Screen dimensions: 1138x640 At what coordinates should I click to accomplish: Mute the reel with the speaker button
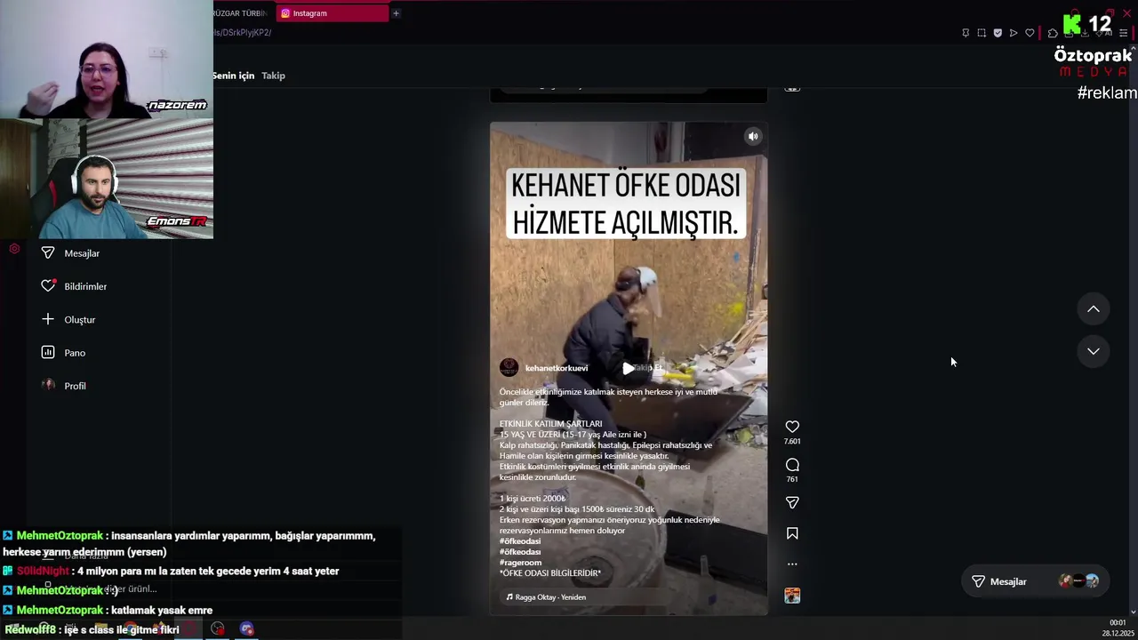coord(753,136)
